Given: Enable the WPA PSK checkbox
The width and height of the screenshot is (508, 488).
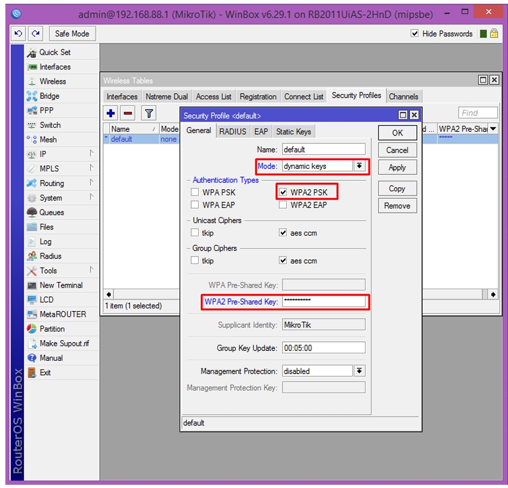Looking at the screenshot, I should 195,192.
